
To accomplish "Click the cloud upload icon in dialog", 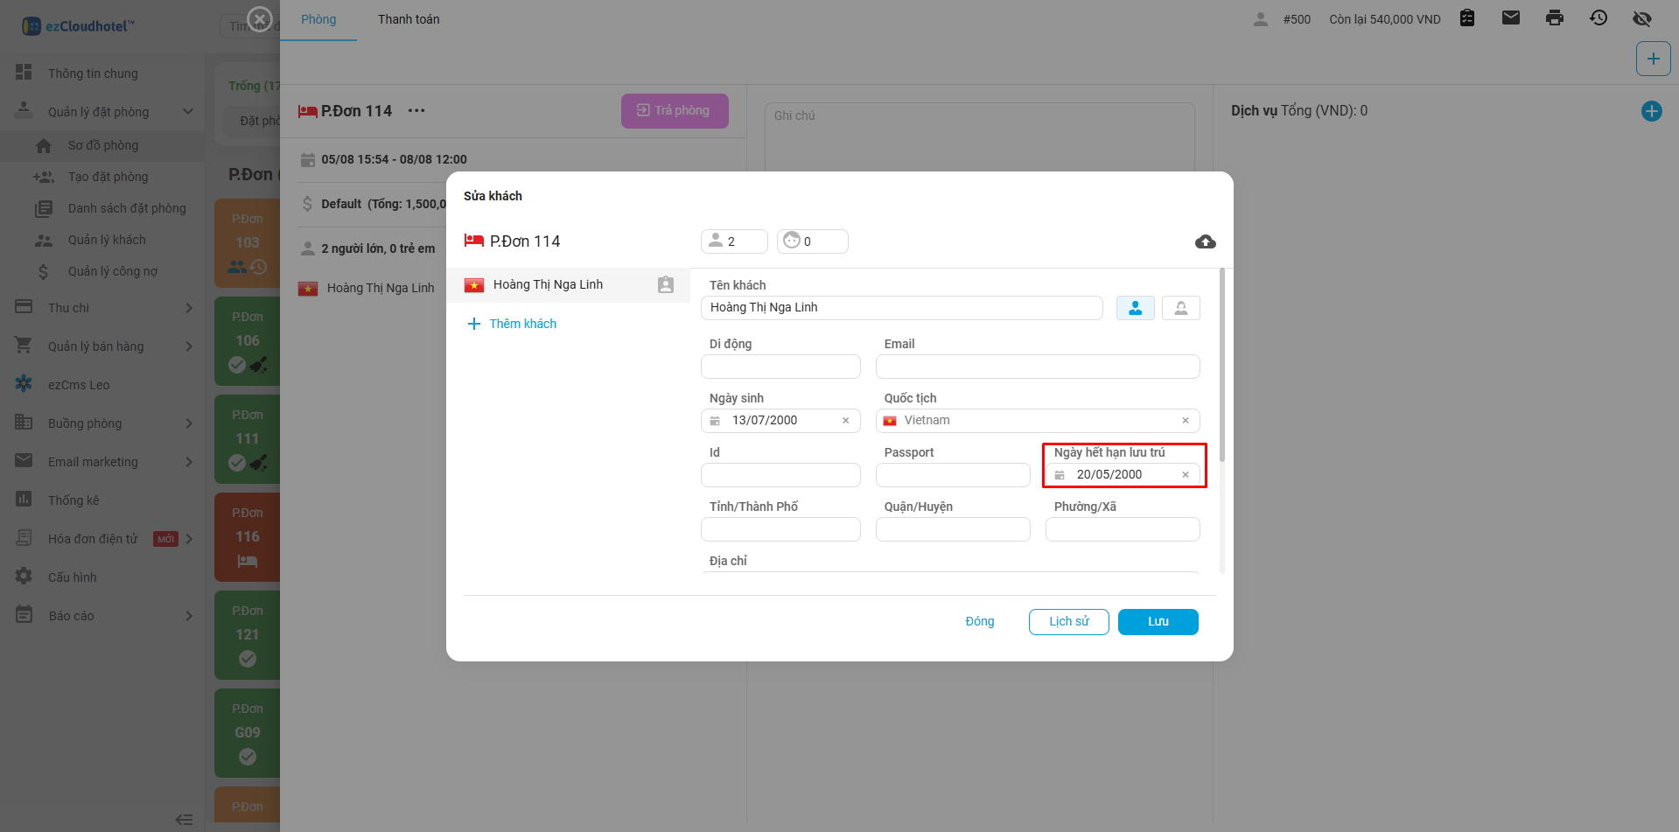I will (x=1205, y=241).
